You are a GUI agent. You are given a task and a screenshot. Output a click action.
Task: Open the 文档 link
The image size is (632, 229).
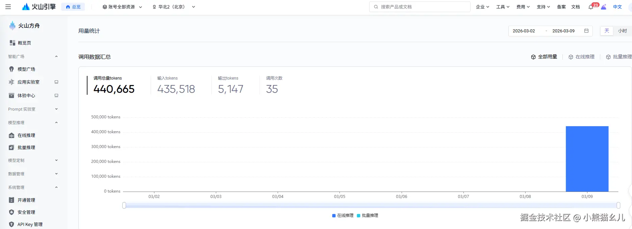coord(576,7)
